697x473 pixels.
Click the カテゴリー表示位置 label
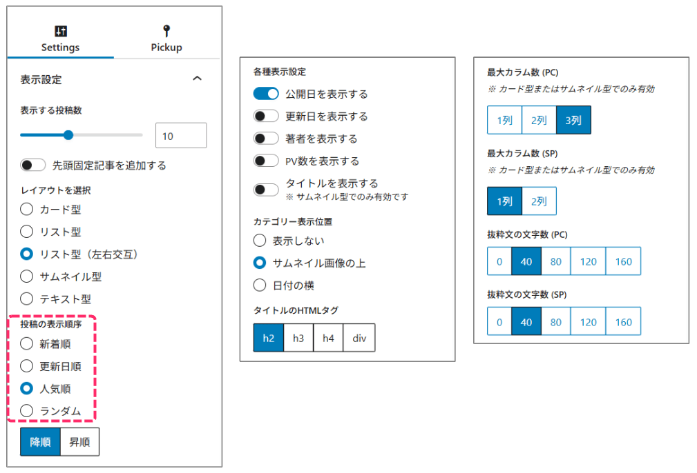(x=292, y=221)
